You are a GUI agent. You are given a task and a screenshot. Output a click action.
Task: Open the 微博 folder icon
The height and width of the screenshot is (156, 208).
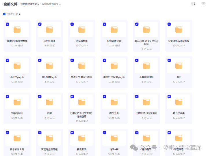coord(49,102)
